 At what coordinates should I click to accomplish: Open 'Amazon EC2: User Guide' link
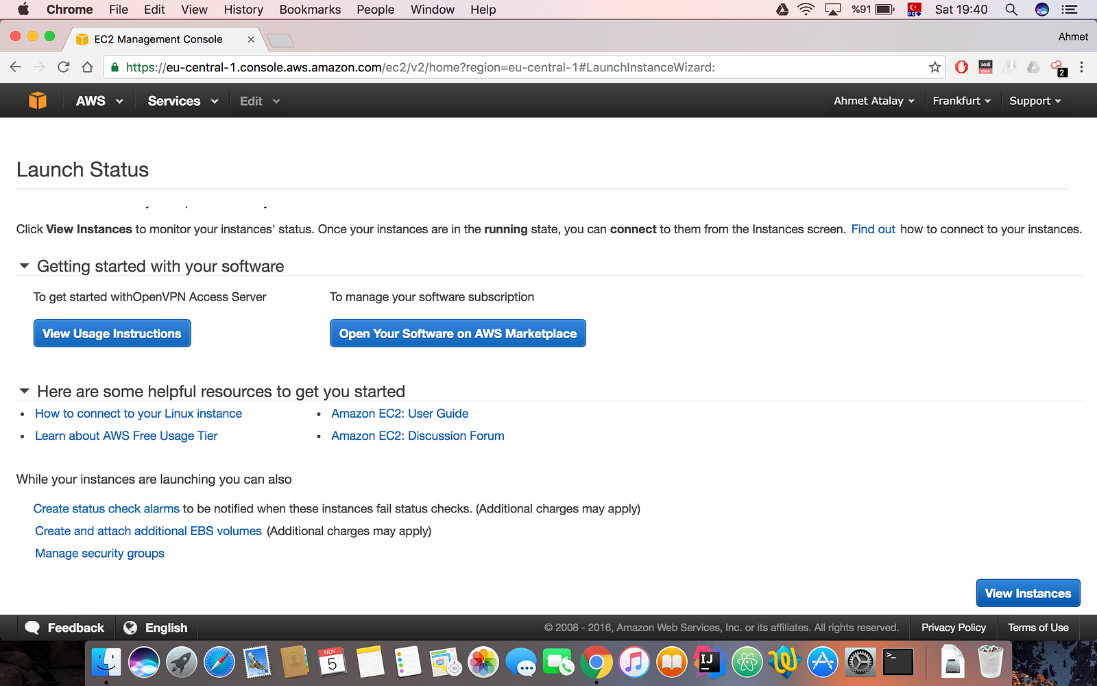(x=400, y=414)
